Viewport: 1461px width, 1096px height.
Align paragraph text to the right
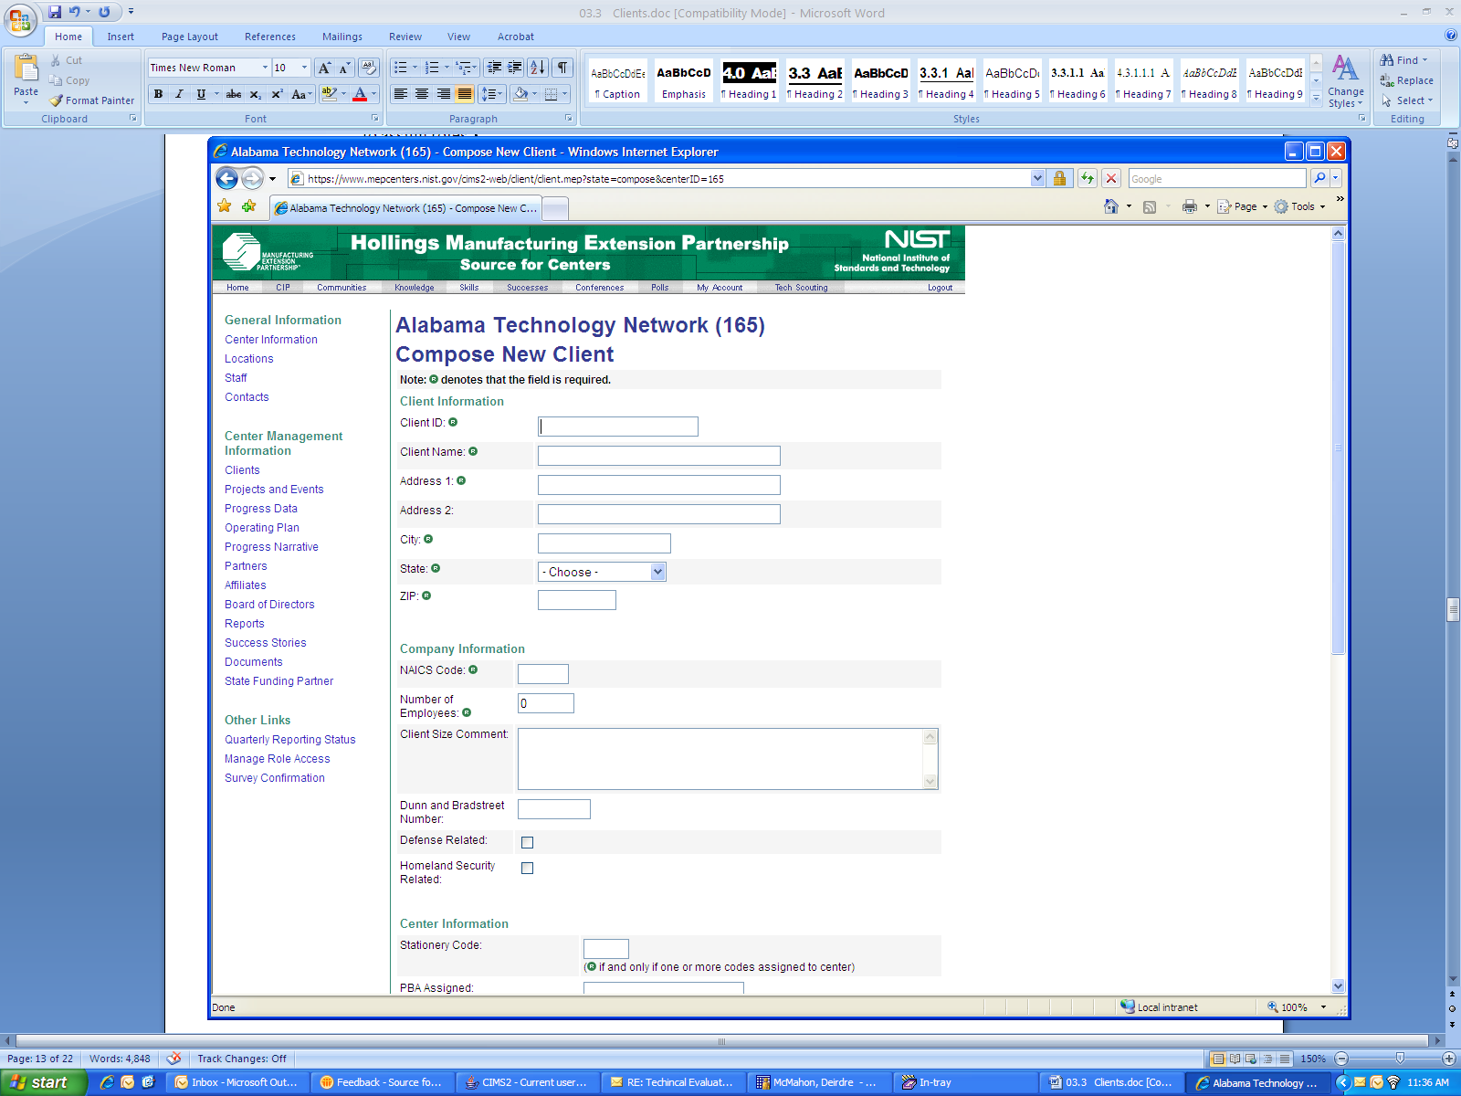tap(443, 94)
